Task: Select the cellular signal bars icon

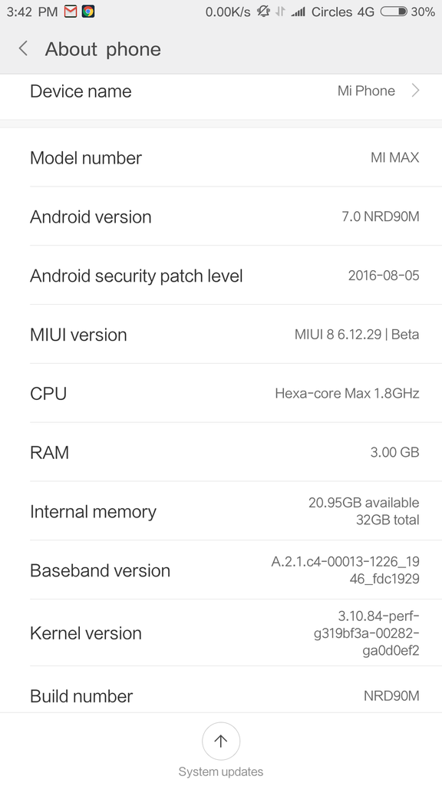Action: click(297, 12)
